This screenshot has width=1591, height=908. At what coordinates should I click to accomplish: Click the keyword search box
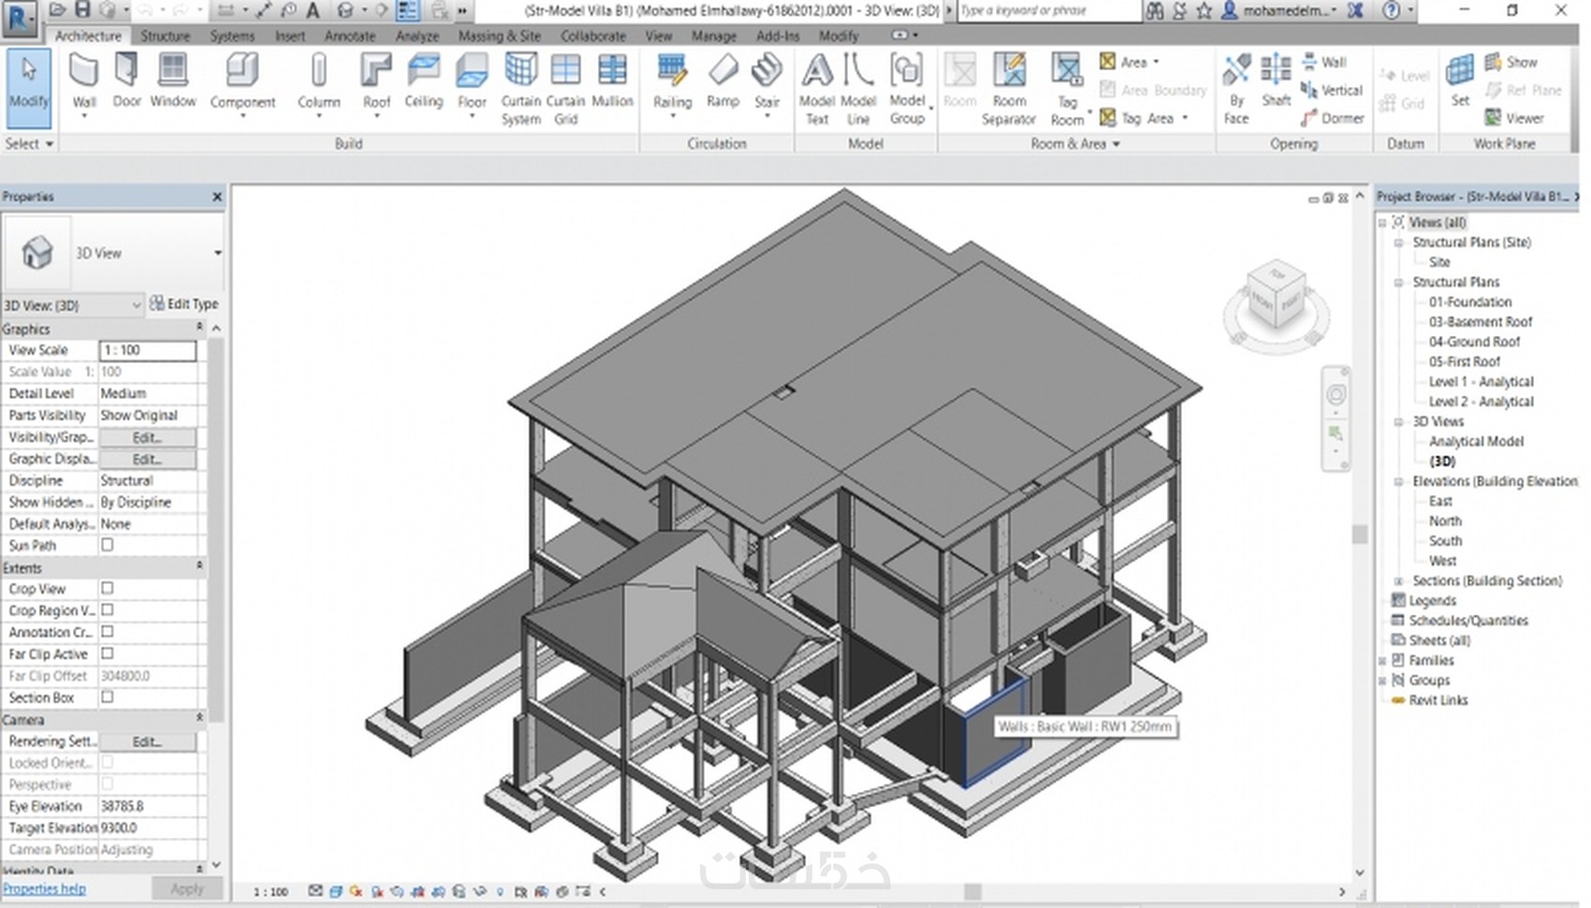coord(1049,10)
